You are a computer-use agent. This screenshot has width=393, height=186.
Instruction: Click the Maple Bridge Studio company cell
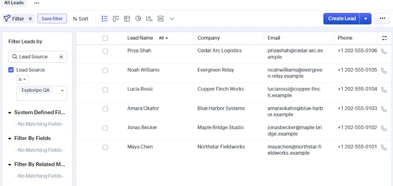[x=221, y=127]
